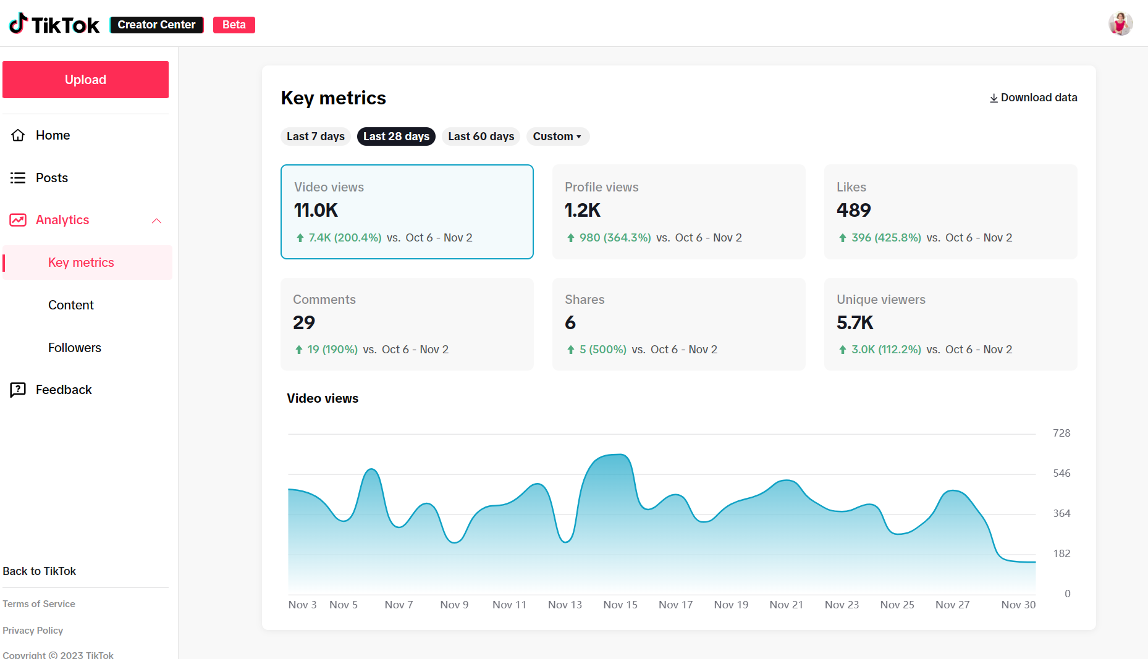
Task: Click the Feedback question bubble icon
Action: click(18, 390)
